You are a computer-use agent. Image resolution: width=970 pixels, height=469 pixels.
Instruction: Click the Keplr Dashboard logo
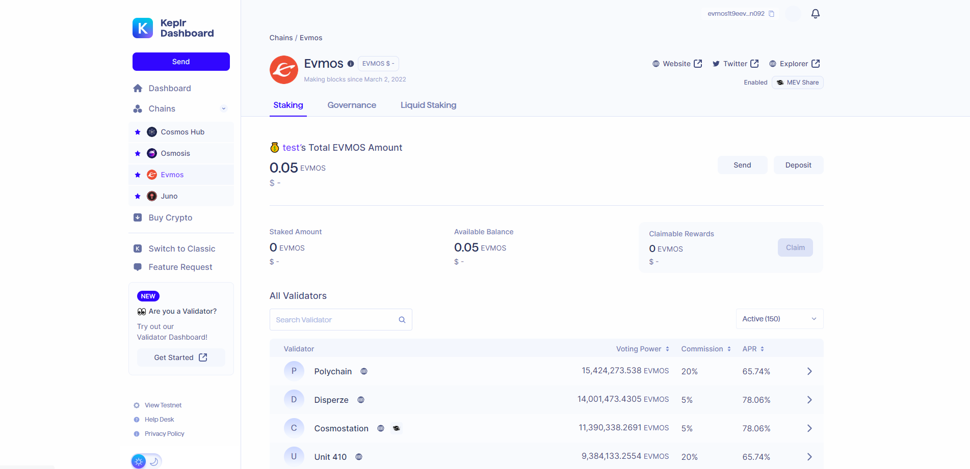coord(173,28)
